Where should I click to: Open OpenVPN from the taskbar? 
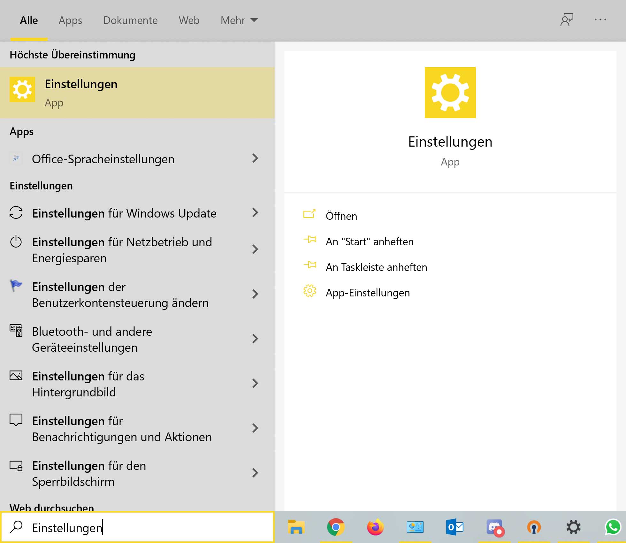tap(534, 527)
